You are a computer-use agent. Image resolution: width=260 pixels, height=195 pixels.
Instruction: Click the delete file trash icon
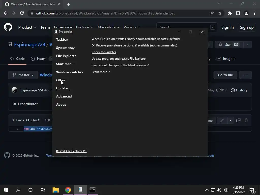pos(246,120)
